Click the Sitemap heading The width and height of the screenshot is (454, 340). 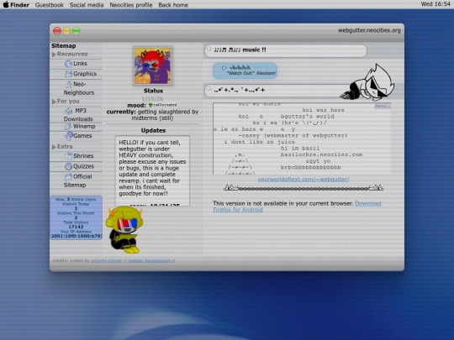pyautogui.click(x=64, y=46)
